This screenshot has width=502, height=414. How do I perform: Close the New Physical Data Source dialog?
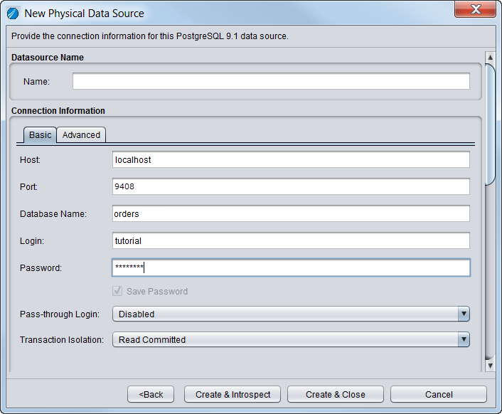(475, 10)
